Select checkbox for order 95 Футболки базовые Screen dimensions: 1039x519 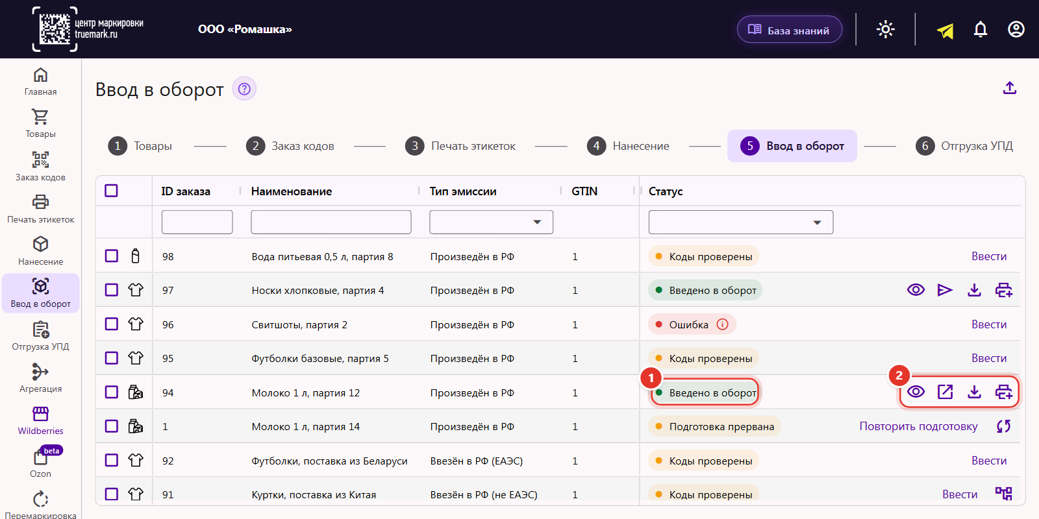click(x=112, y=358)
